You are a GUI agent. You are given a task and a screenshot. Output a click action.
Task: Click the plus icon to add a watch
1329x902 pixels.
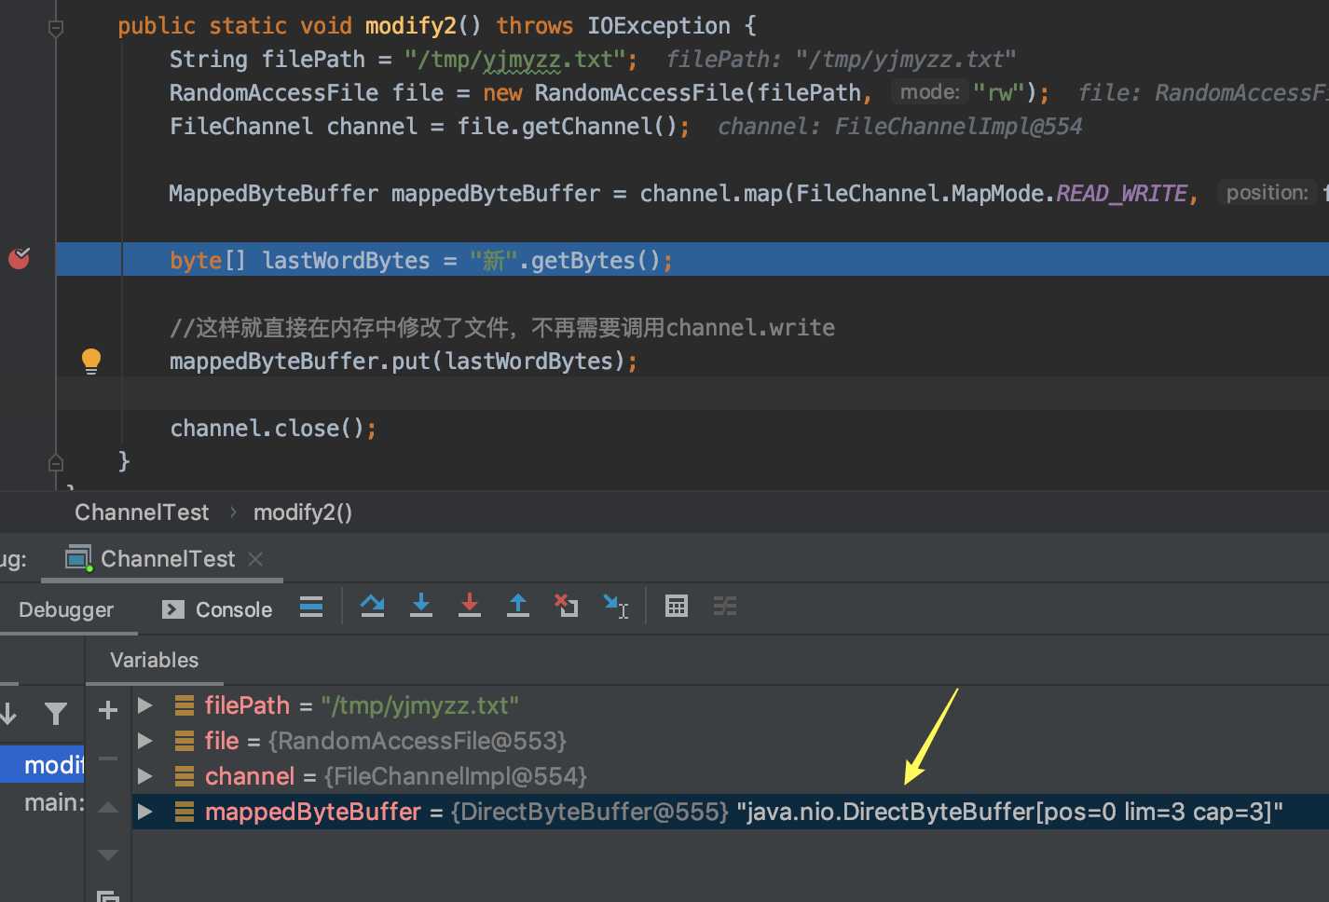[108, 711]
